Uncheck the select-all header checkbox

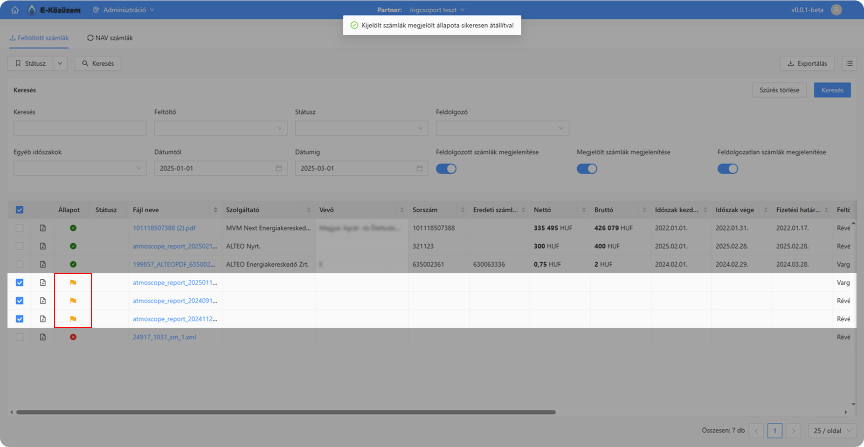point(20,210)
